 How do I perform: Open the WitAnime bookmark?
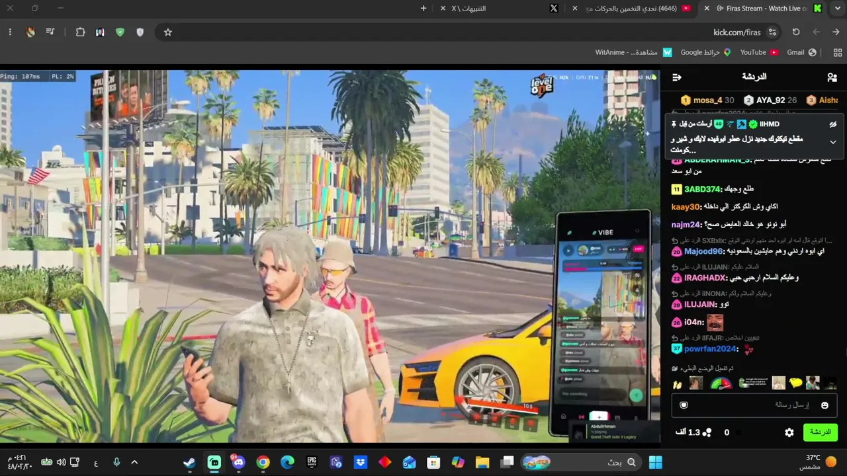click(x=633, y=52)
